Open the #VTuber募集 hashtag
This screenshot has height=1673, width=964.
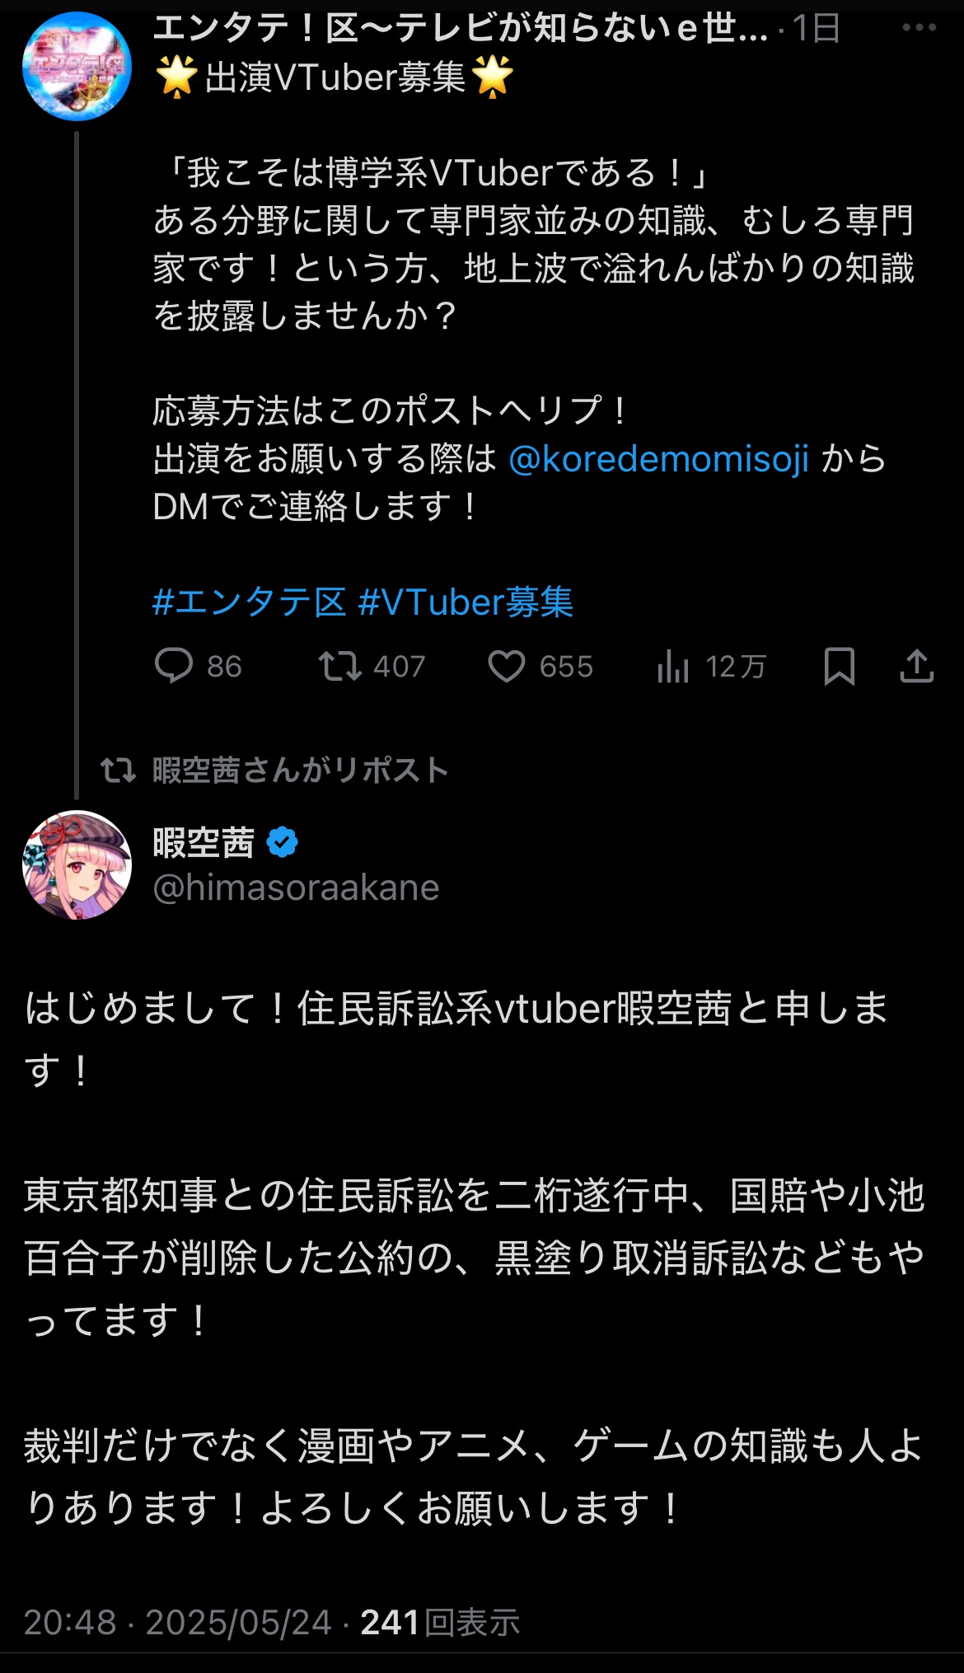tap(466, 602)
